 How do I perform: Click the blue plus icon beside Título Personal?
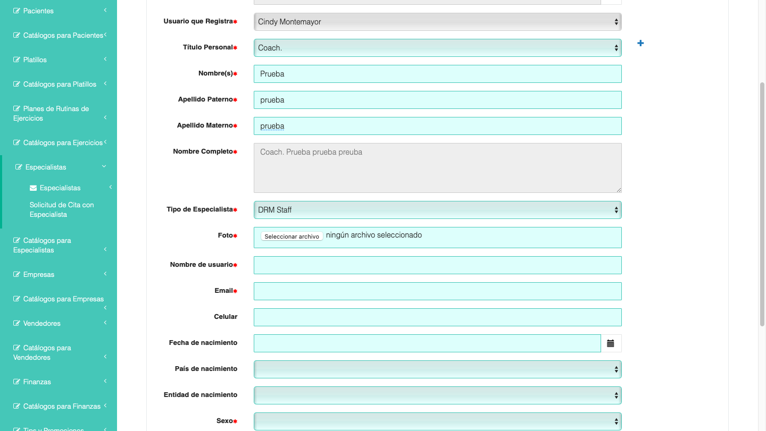[x=640, y=43]
